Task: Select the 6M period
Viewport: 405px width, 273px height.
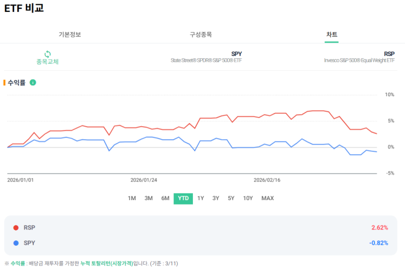Action: pyautogui.click(x=165, y=198)
